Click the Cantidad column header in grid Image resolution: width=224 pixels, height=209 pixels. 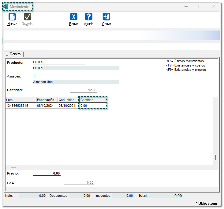pos(93,100)
